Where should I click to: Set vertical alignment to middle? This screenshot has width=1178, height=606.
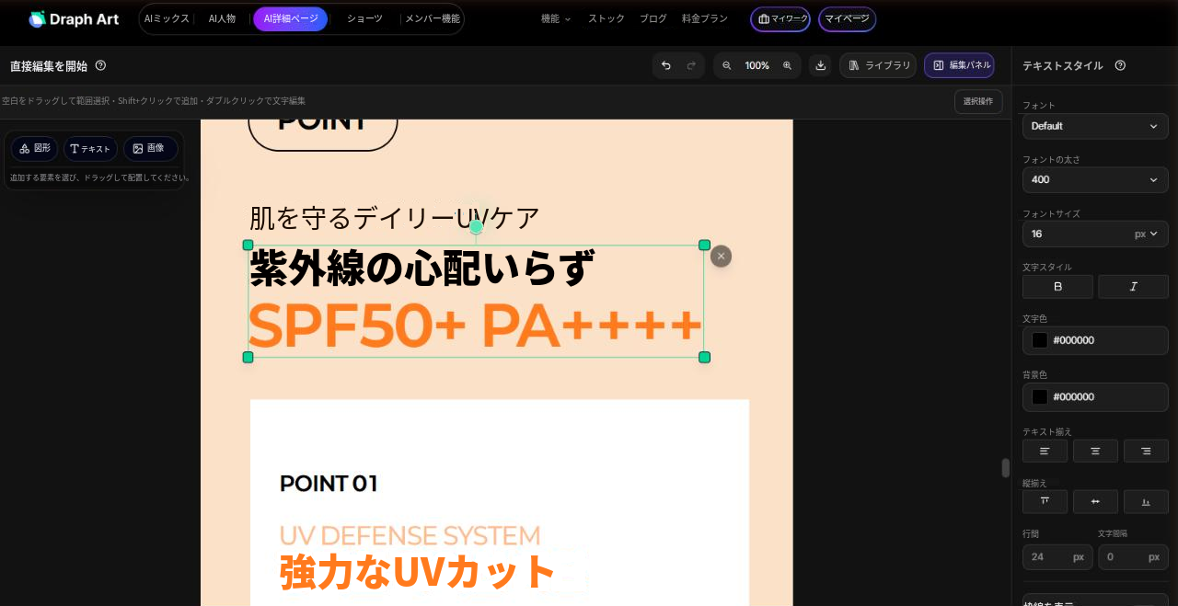(x=1095, y=501)
